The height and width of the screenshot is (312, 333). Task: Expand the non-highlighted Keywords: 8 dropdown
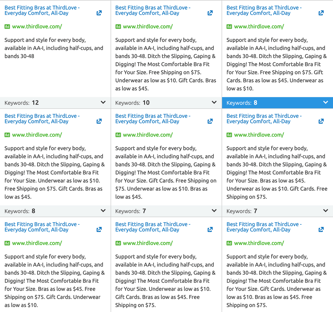click(x=103, y=211)
